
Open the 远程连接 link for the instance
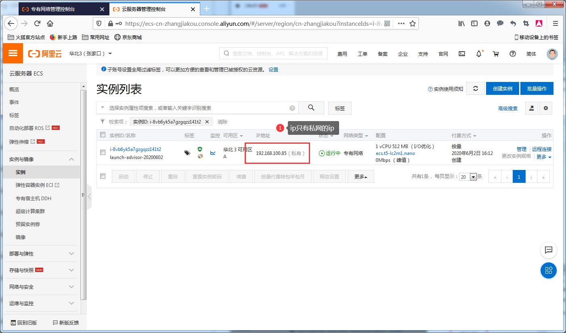(542, 149)
